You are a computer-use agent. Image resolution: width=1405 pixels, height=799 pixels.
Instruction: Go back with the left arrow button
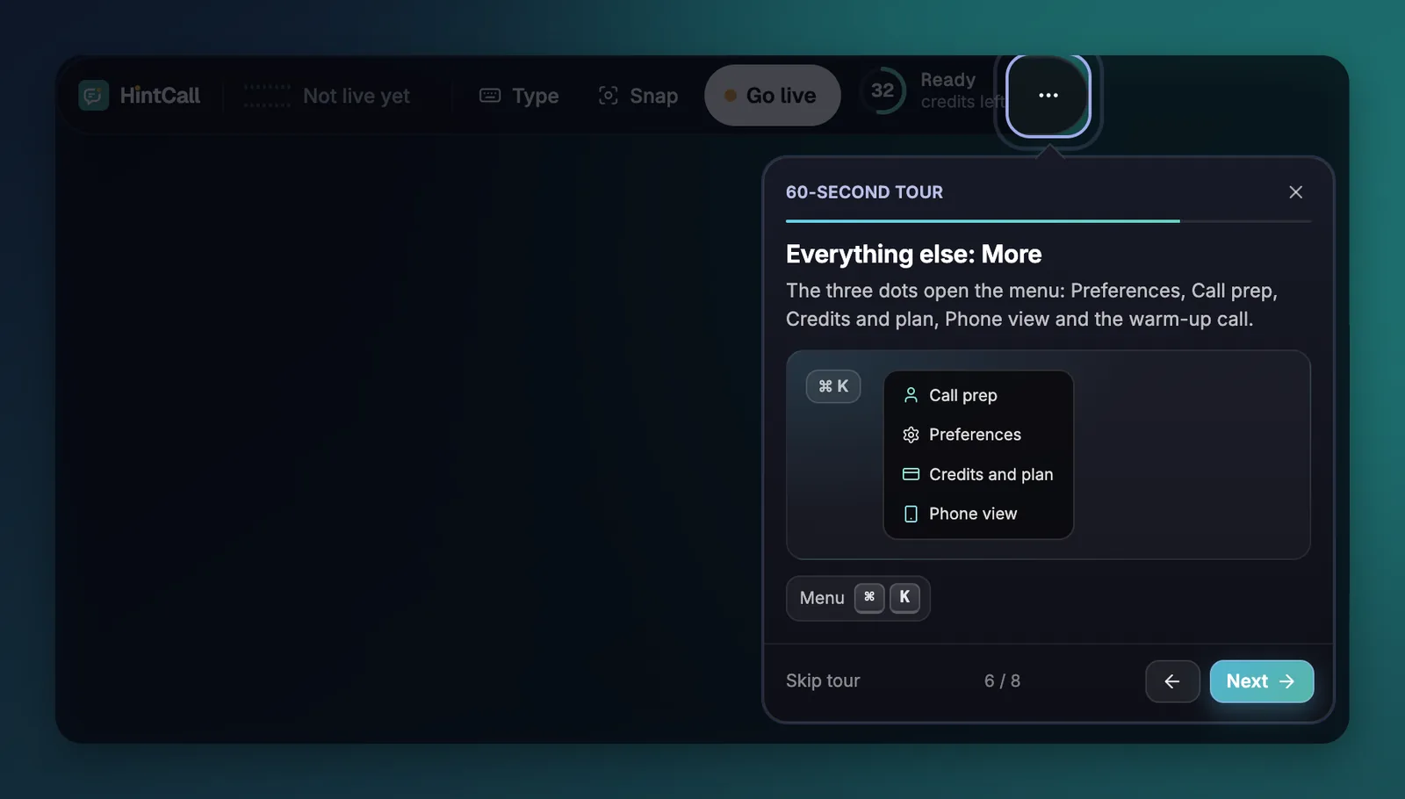(1172, 681)
